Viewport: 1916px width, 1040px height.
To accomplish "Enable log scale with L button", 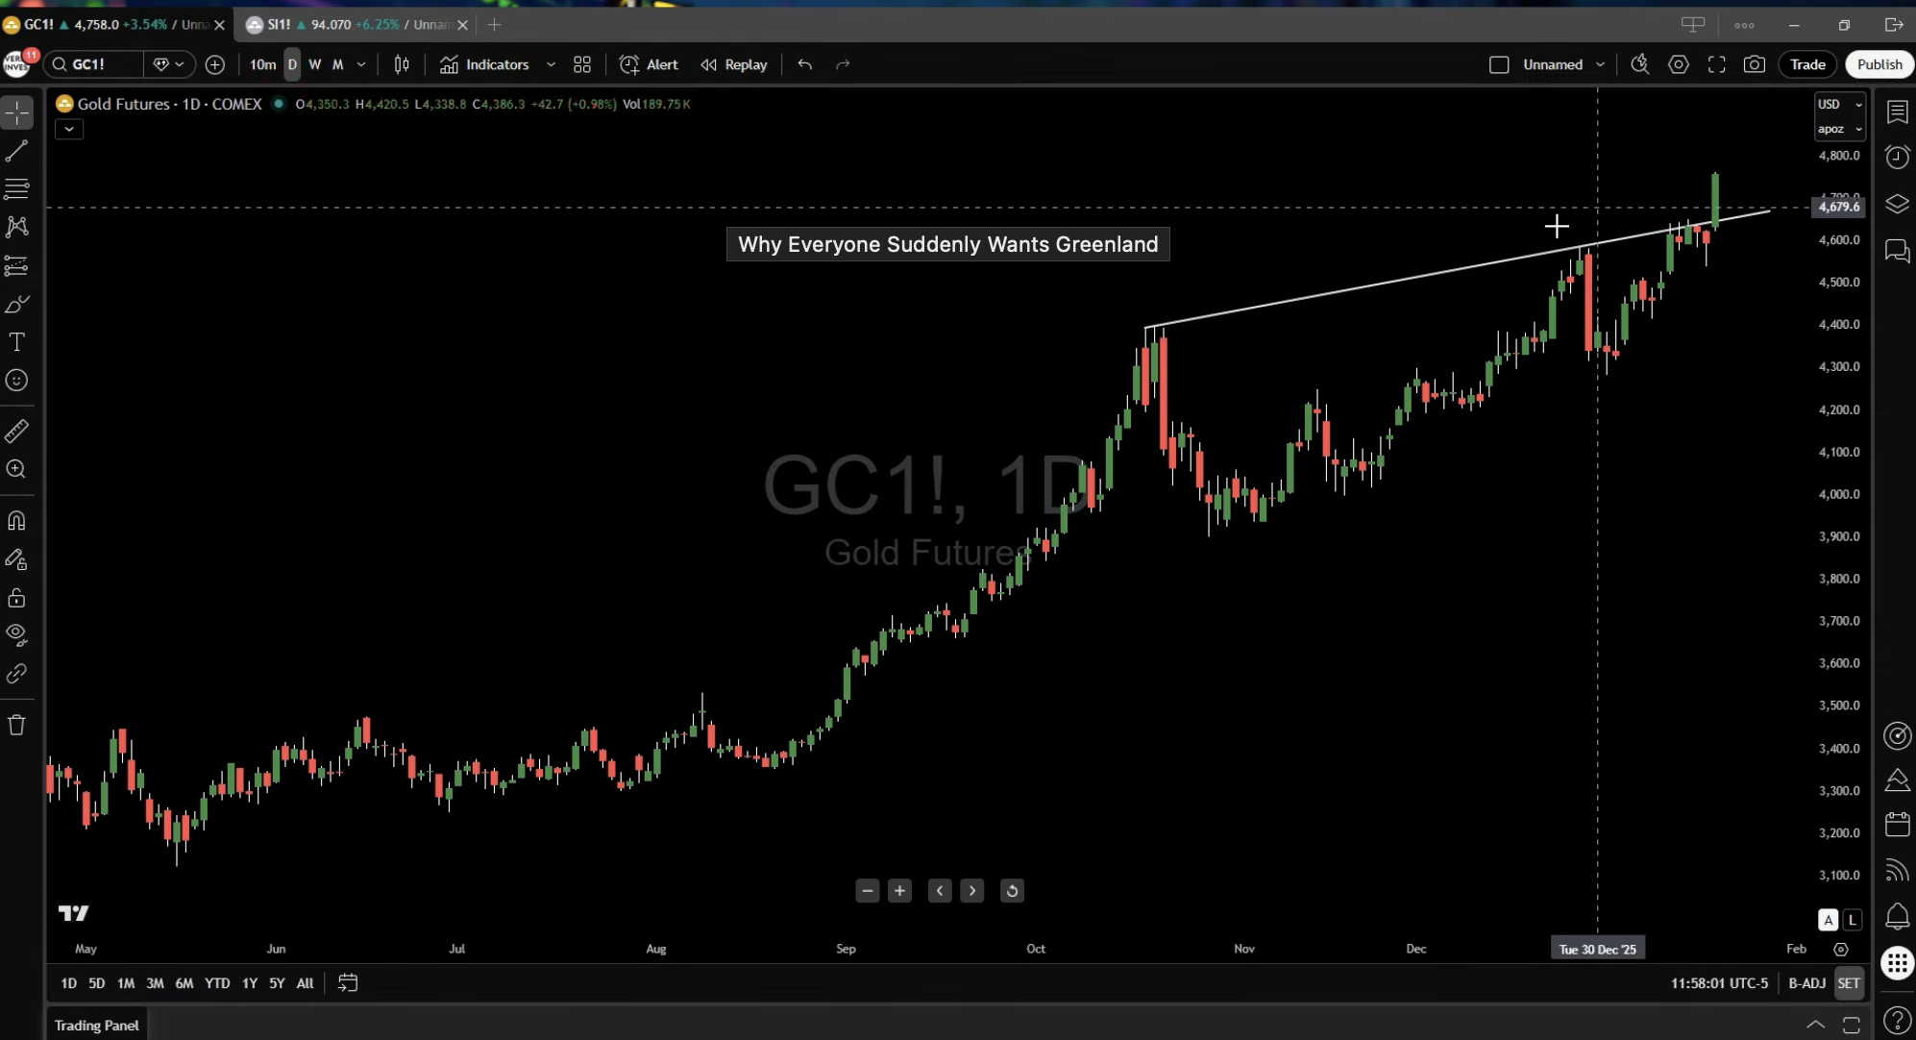I will (1852, 920).
